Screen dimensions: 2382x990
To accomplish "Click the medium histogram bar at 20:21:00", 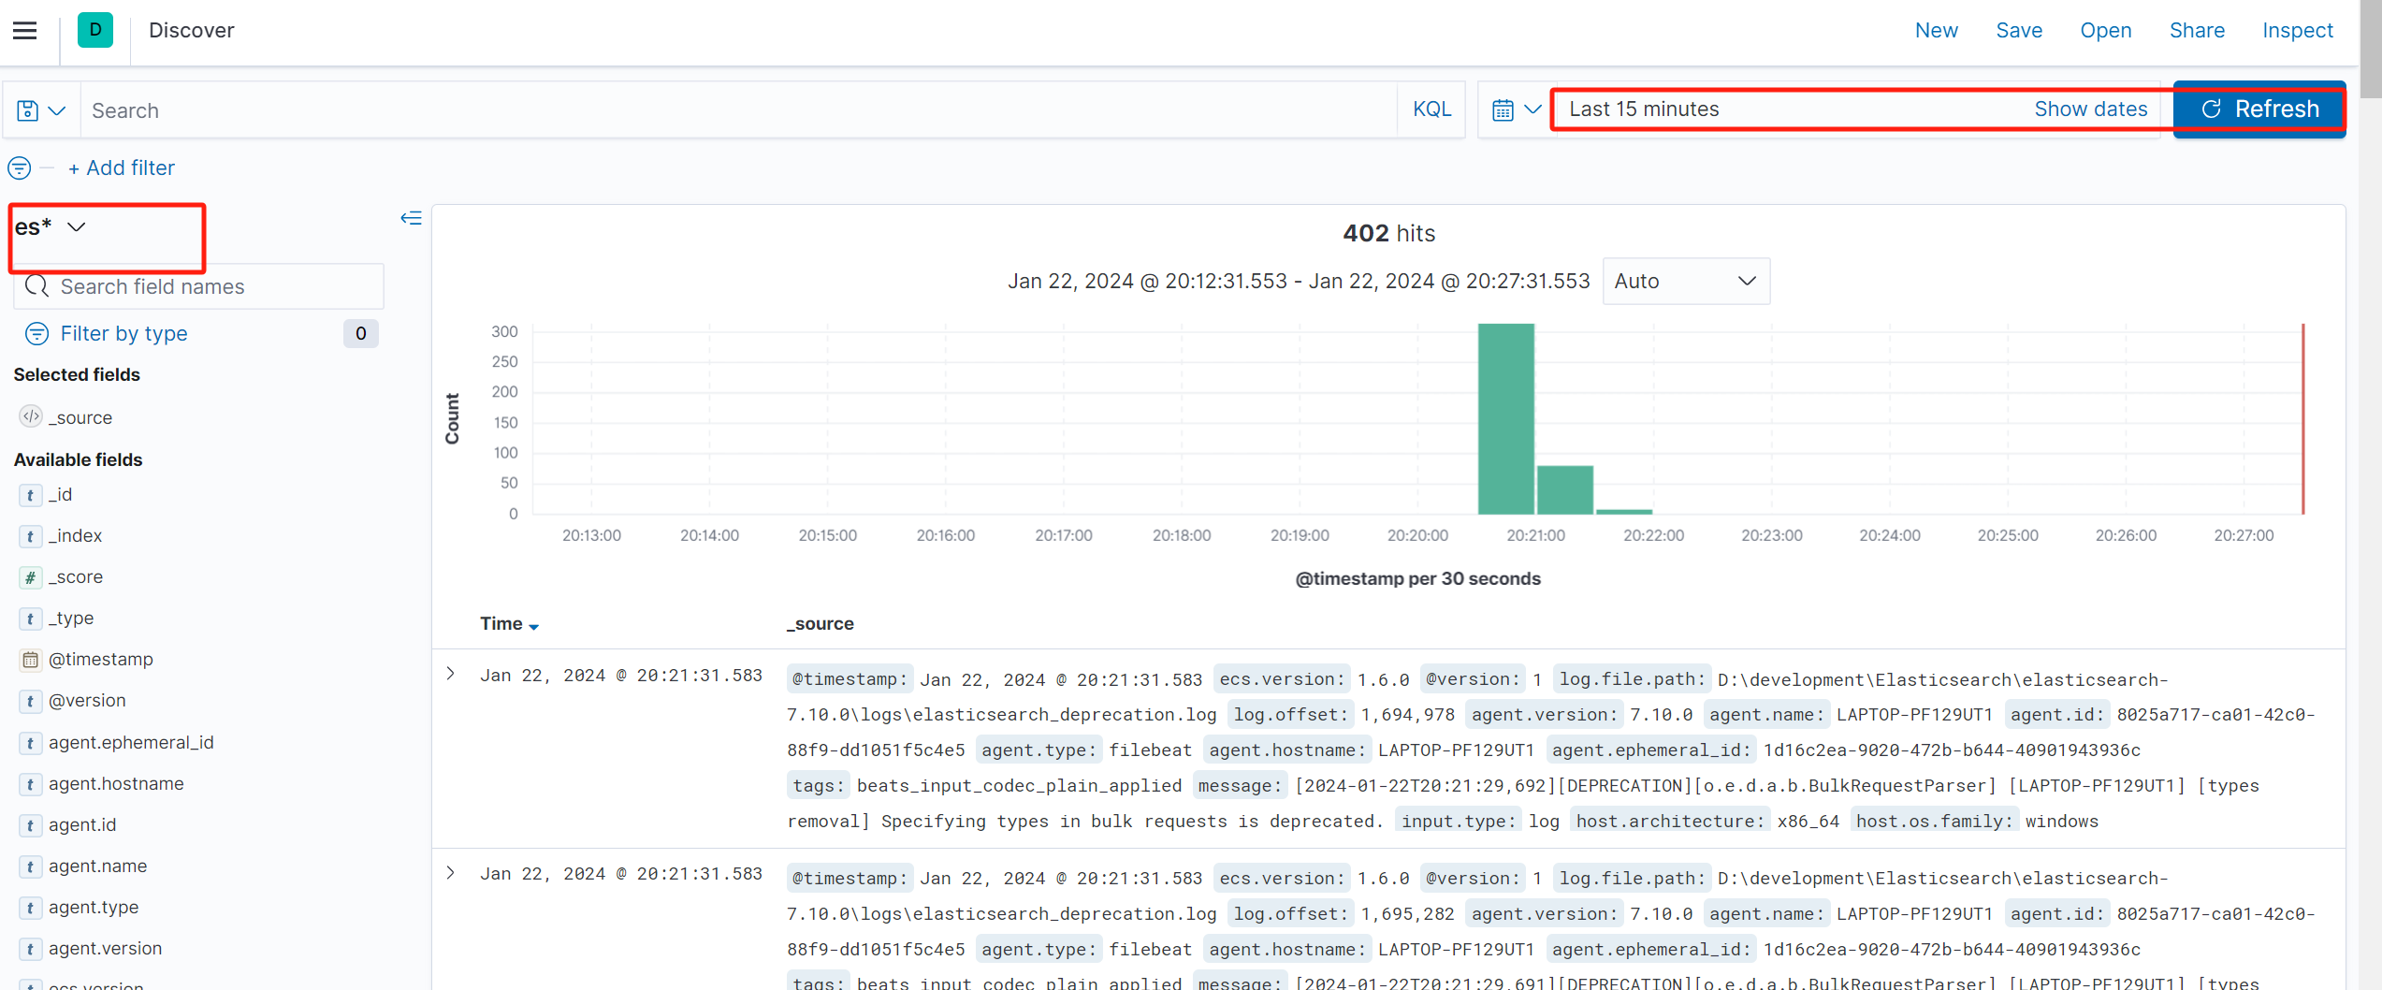I will click(1564, 490).
